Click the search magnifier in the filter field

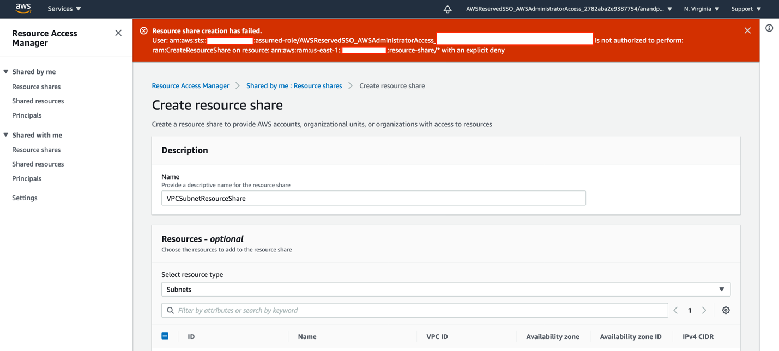tap(170, 310)
